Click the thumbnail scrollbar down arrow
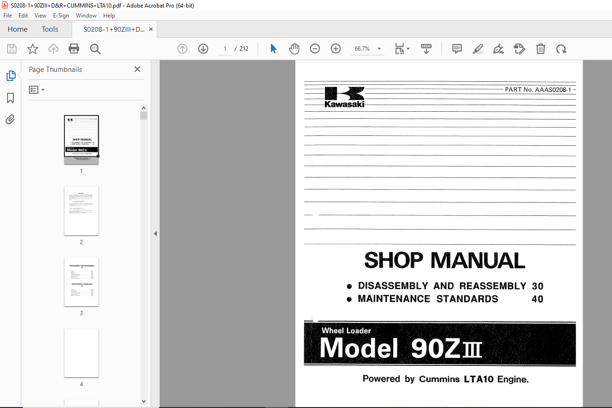This screenshot has height=408, width=612. pyautogui.click(x=144, y=401)
